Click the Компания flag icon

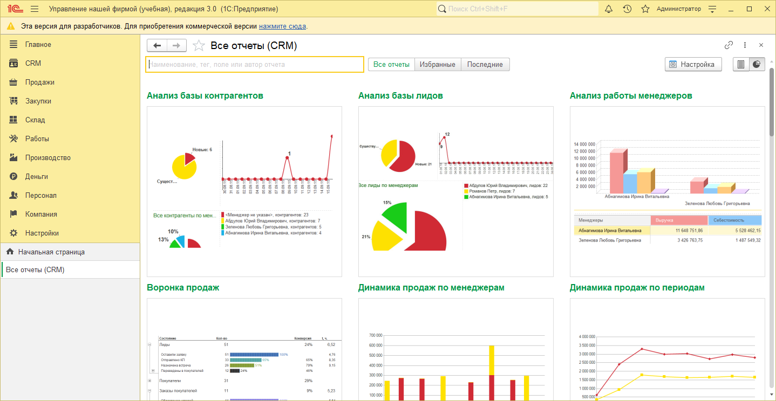click(14, 214)
